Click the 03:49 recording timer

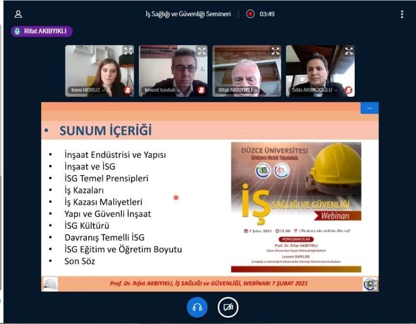[x=267, y=14]
